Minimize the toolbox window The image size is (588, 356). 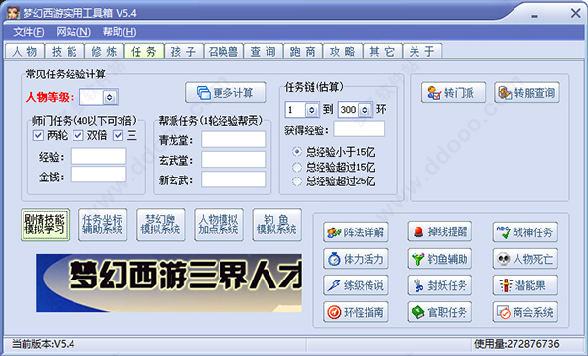pyautogui.click(x=535, y=16)
